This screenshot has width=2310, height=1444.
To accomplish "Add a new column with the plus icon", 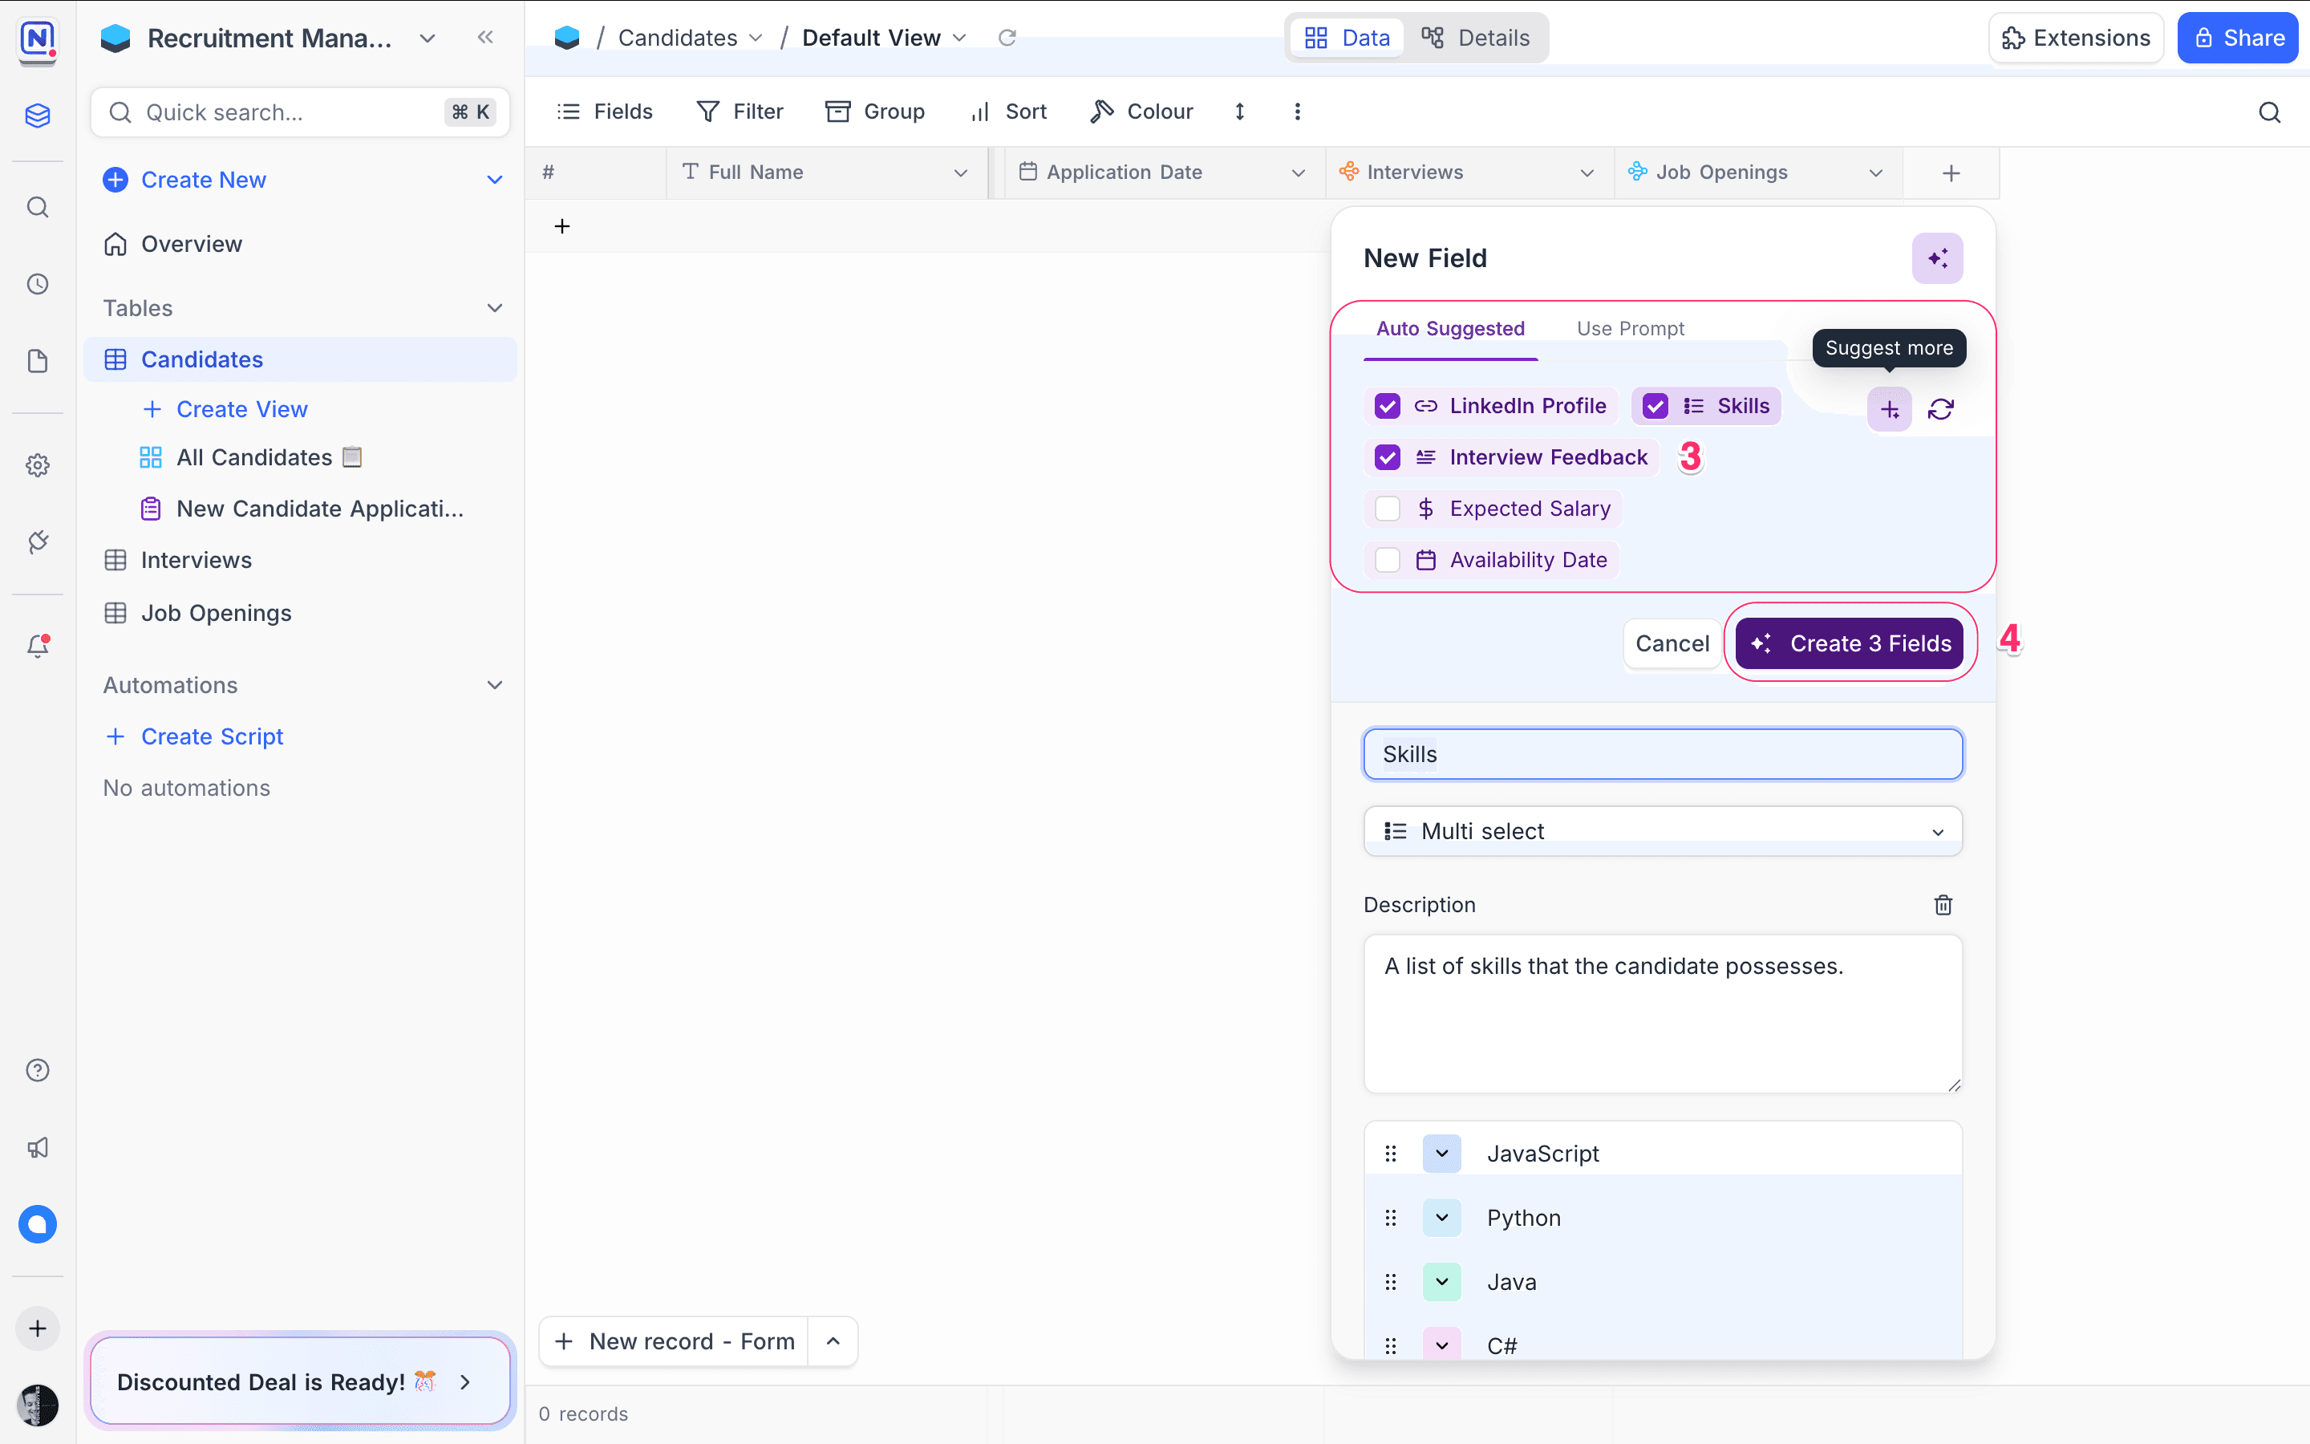I will point(1950,172).
